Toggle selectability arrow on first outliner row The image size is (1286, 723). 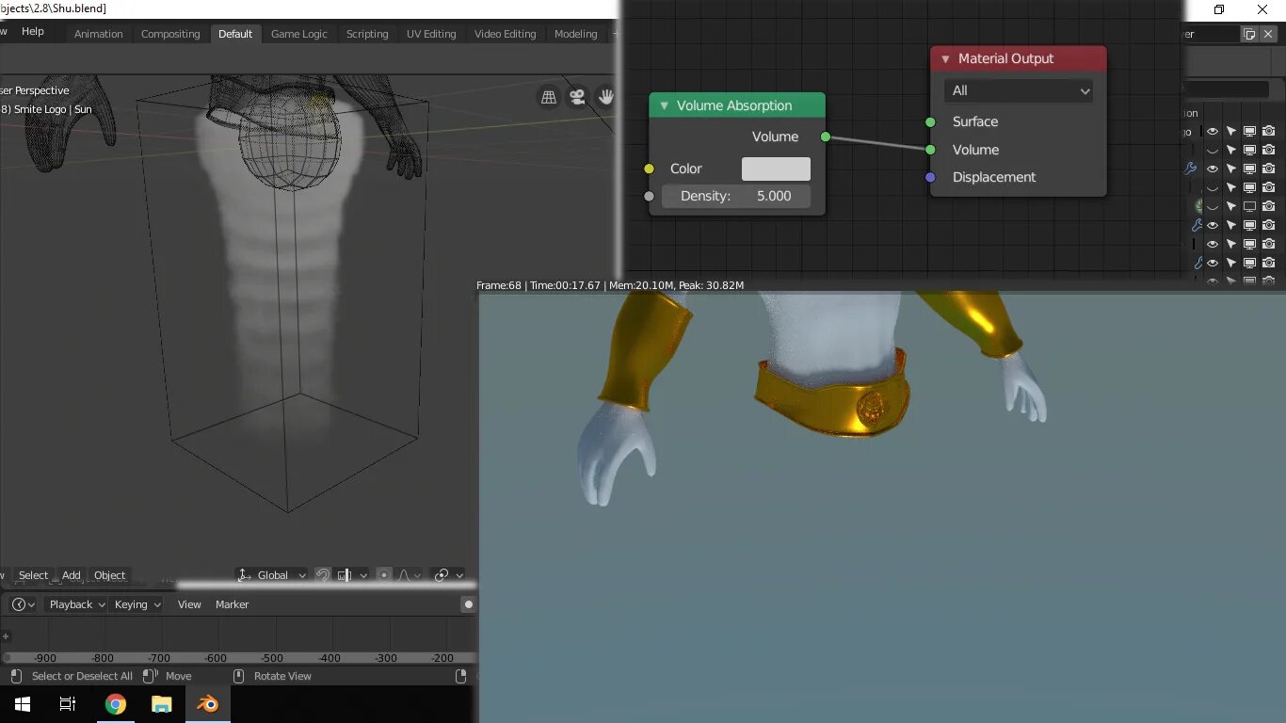(x=1231, y=132)
